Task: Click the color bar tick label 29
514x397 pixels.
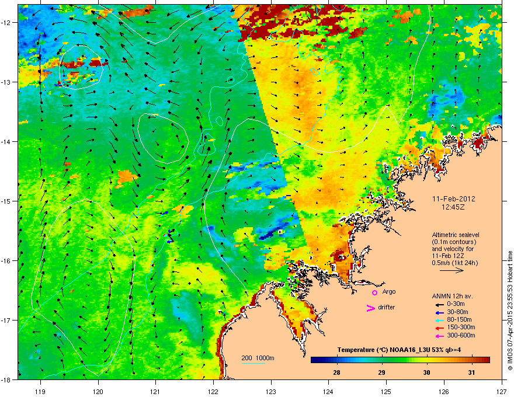Action: coord(381,372)
